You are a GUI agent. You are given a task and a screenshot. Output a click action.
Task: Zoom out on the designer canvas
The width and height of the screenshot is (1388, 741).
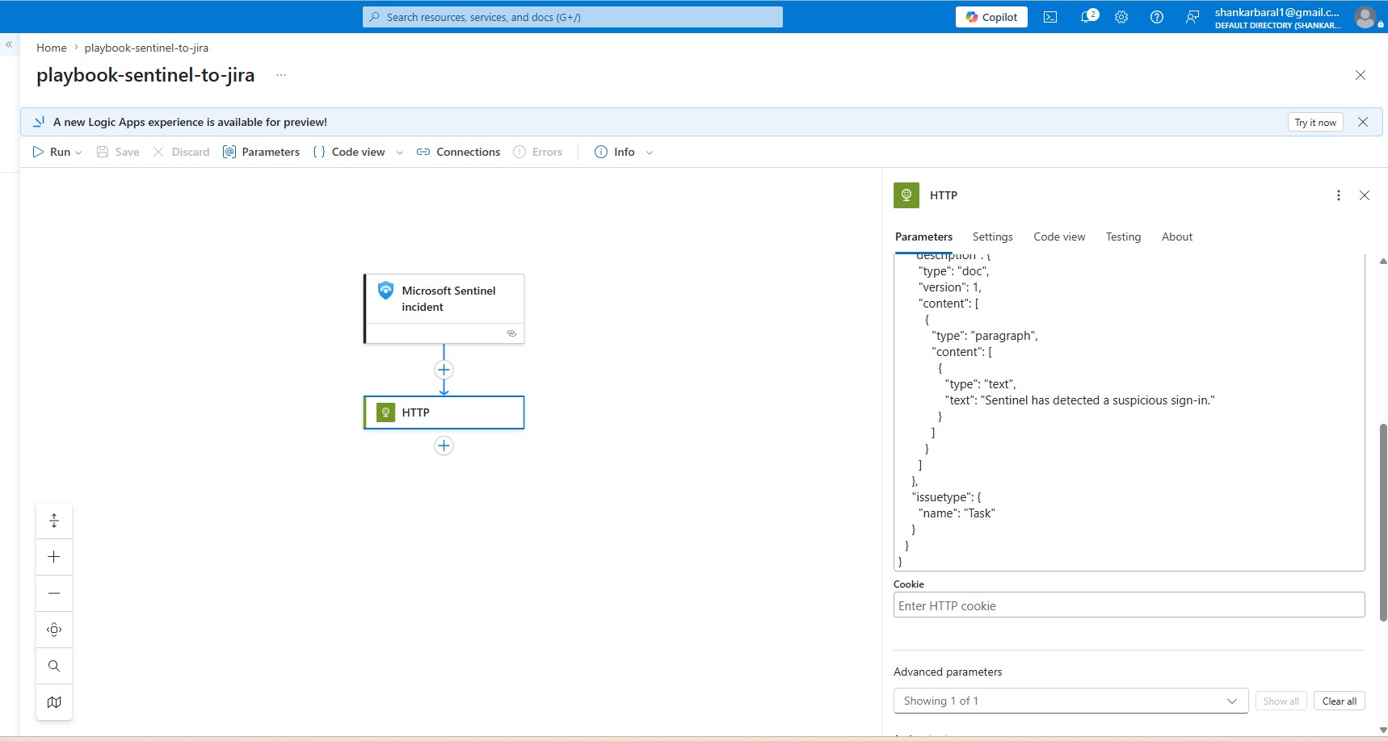(54, 593)
